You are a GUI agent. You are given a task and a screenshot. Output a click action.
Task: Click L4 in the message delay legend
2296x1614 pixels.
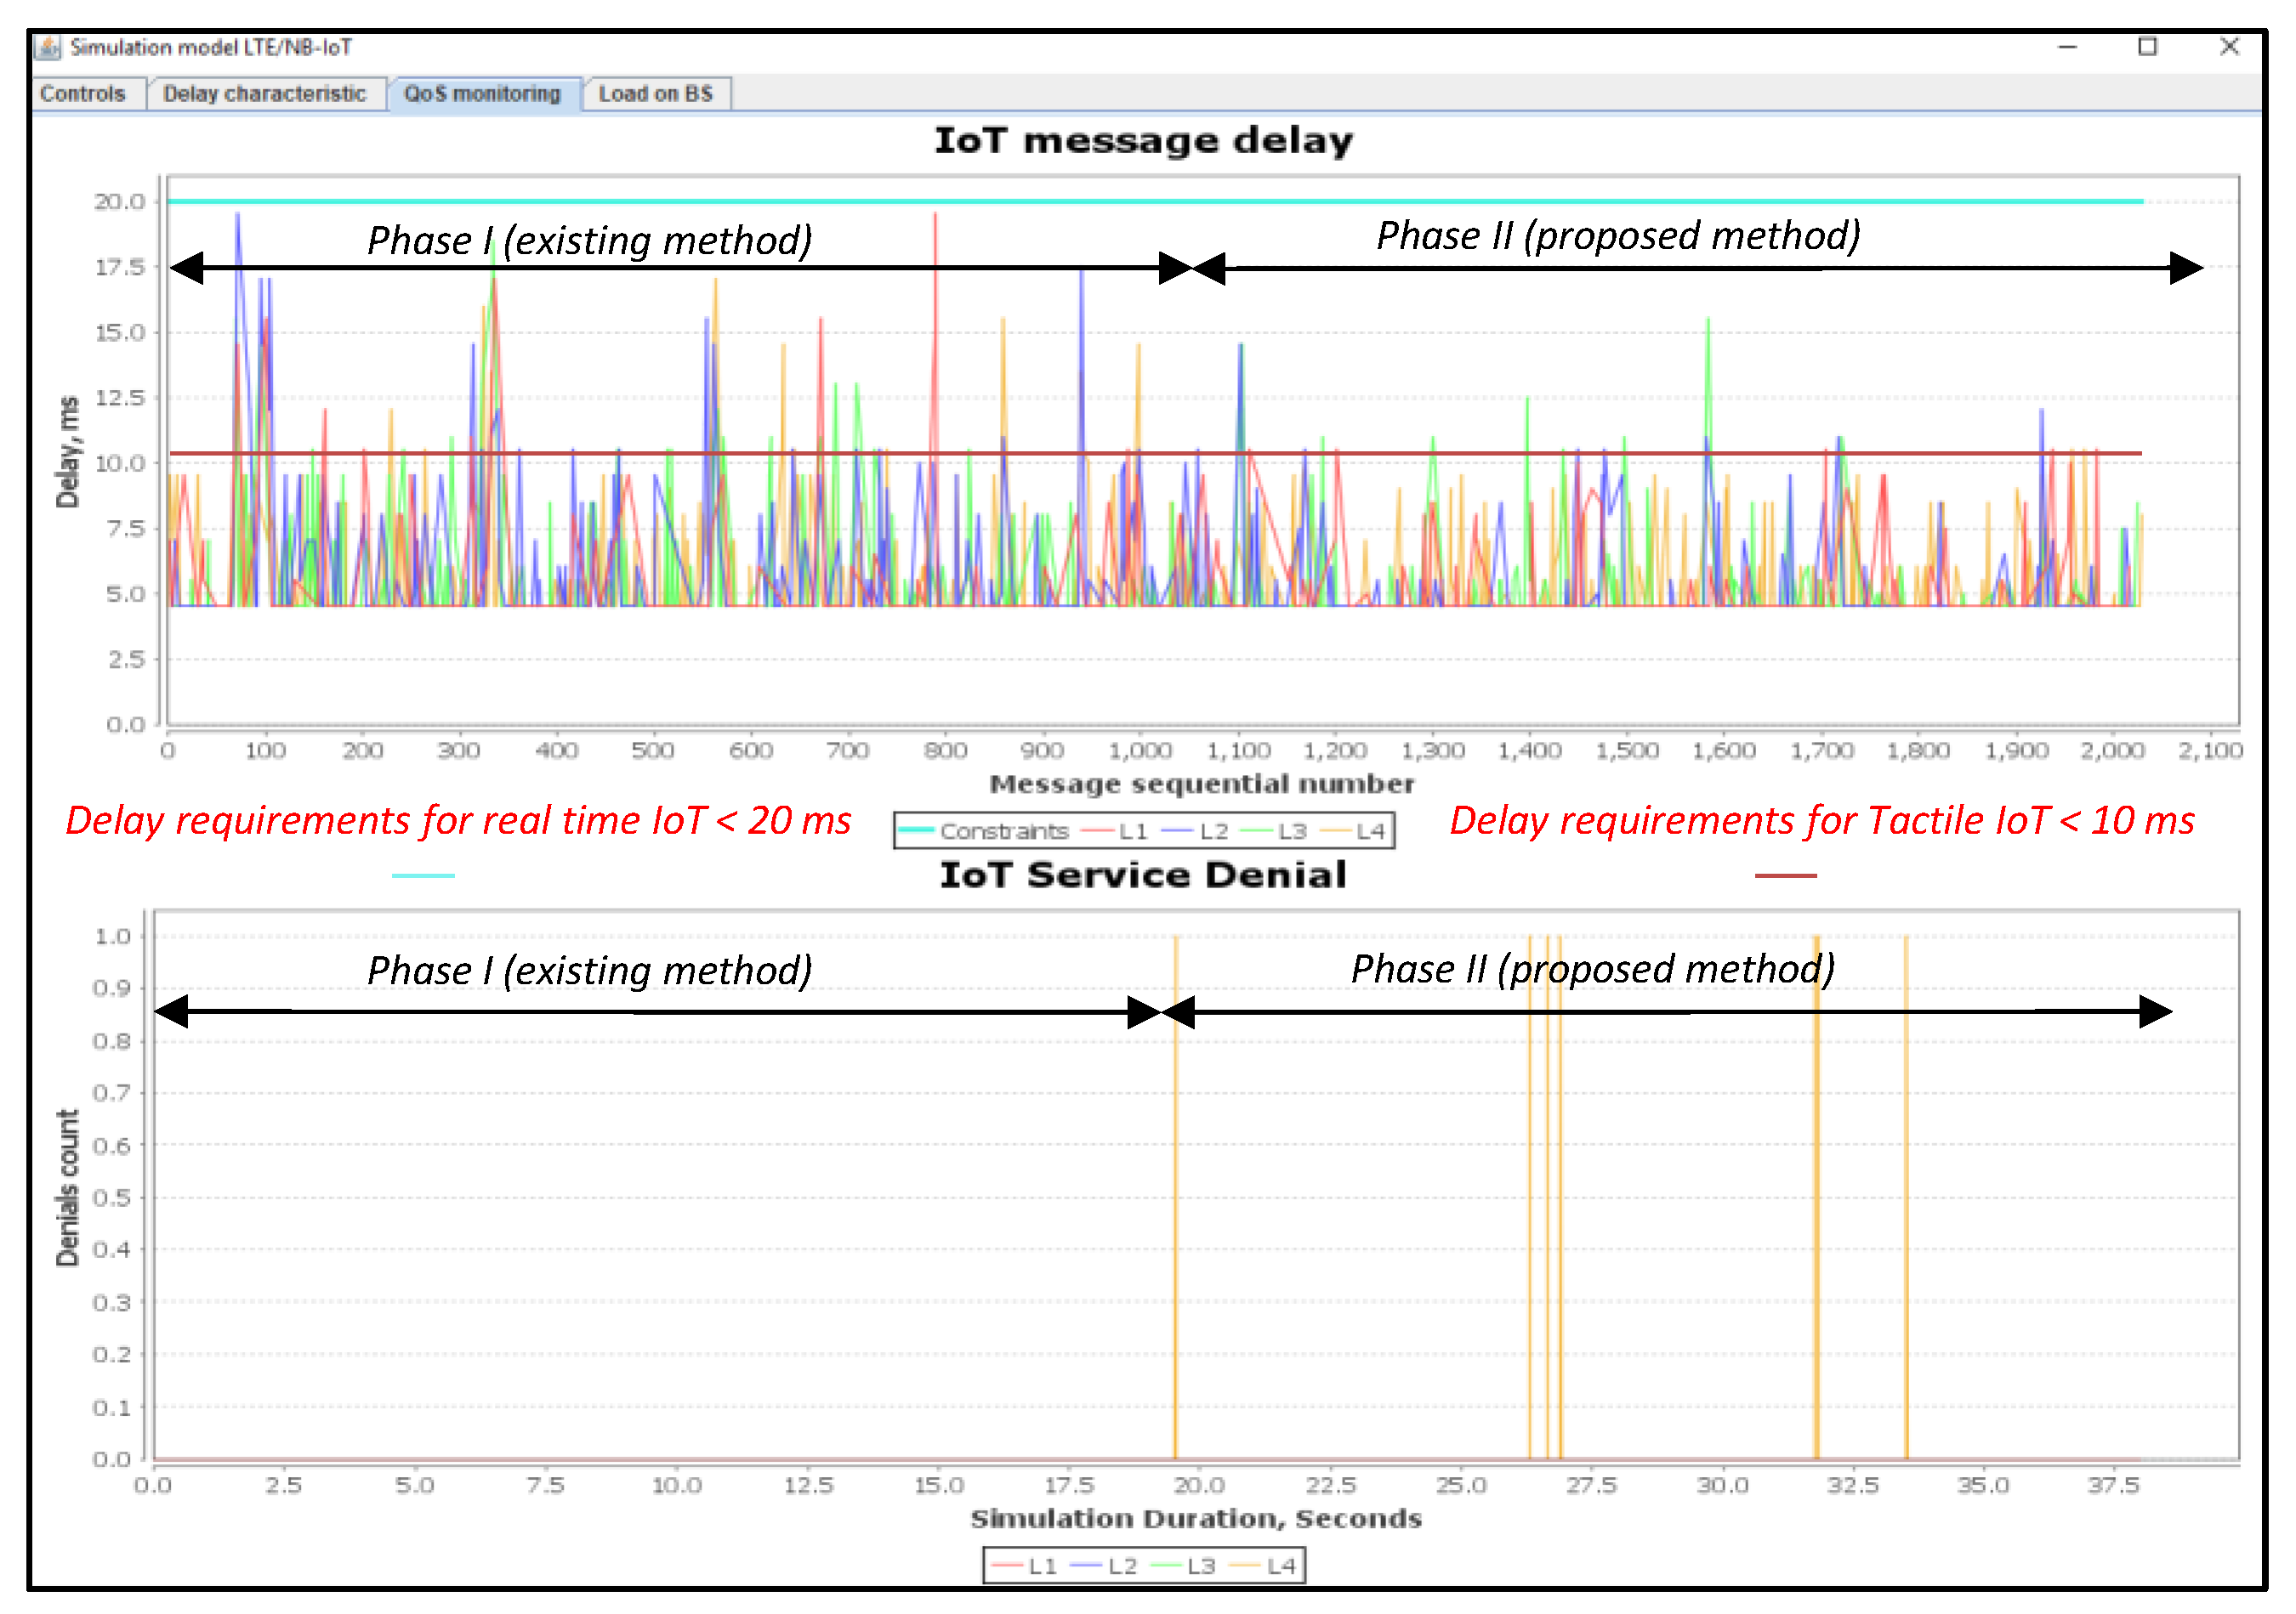click(x=1370, y=831)
